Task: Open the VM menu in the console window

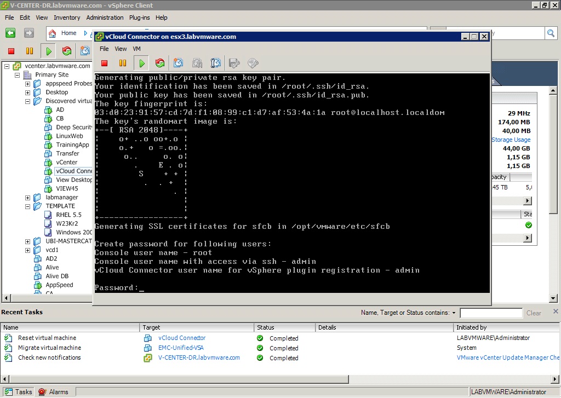Action: (x=136, y=49)
